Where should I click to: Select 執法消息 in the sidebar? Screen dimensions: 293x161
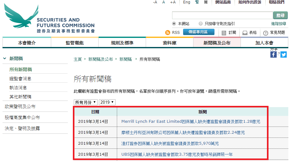pos(18,88)
